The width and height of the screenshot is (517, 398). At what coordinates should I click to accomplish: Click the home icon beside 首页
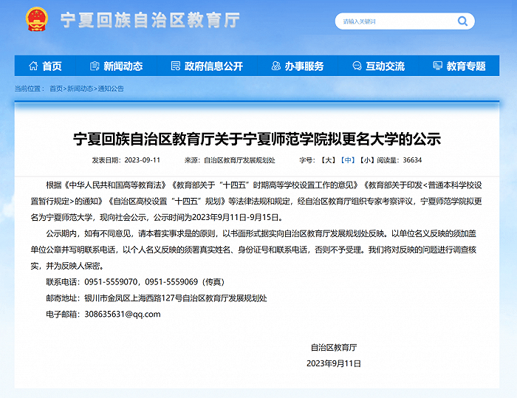[33, 66]
